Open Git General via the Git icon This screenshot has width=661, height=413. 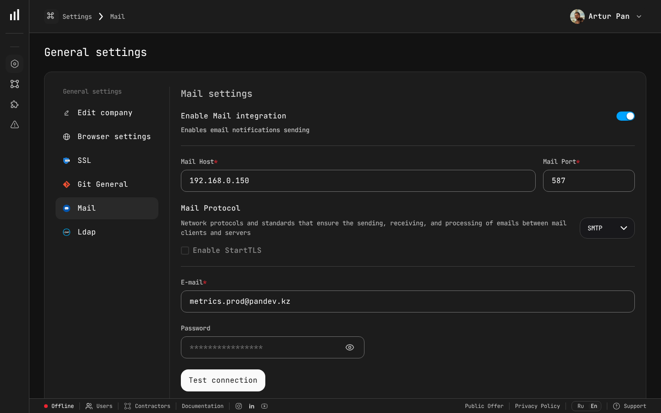coord(67,184)
